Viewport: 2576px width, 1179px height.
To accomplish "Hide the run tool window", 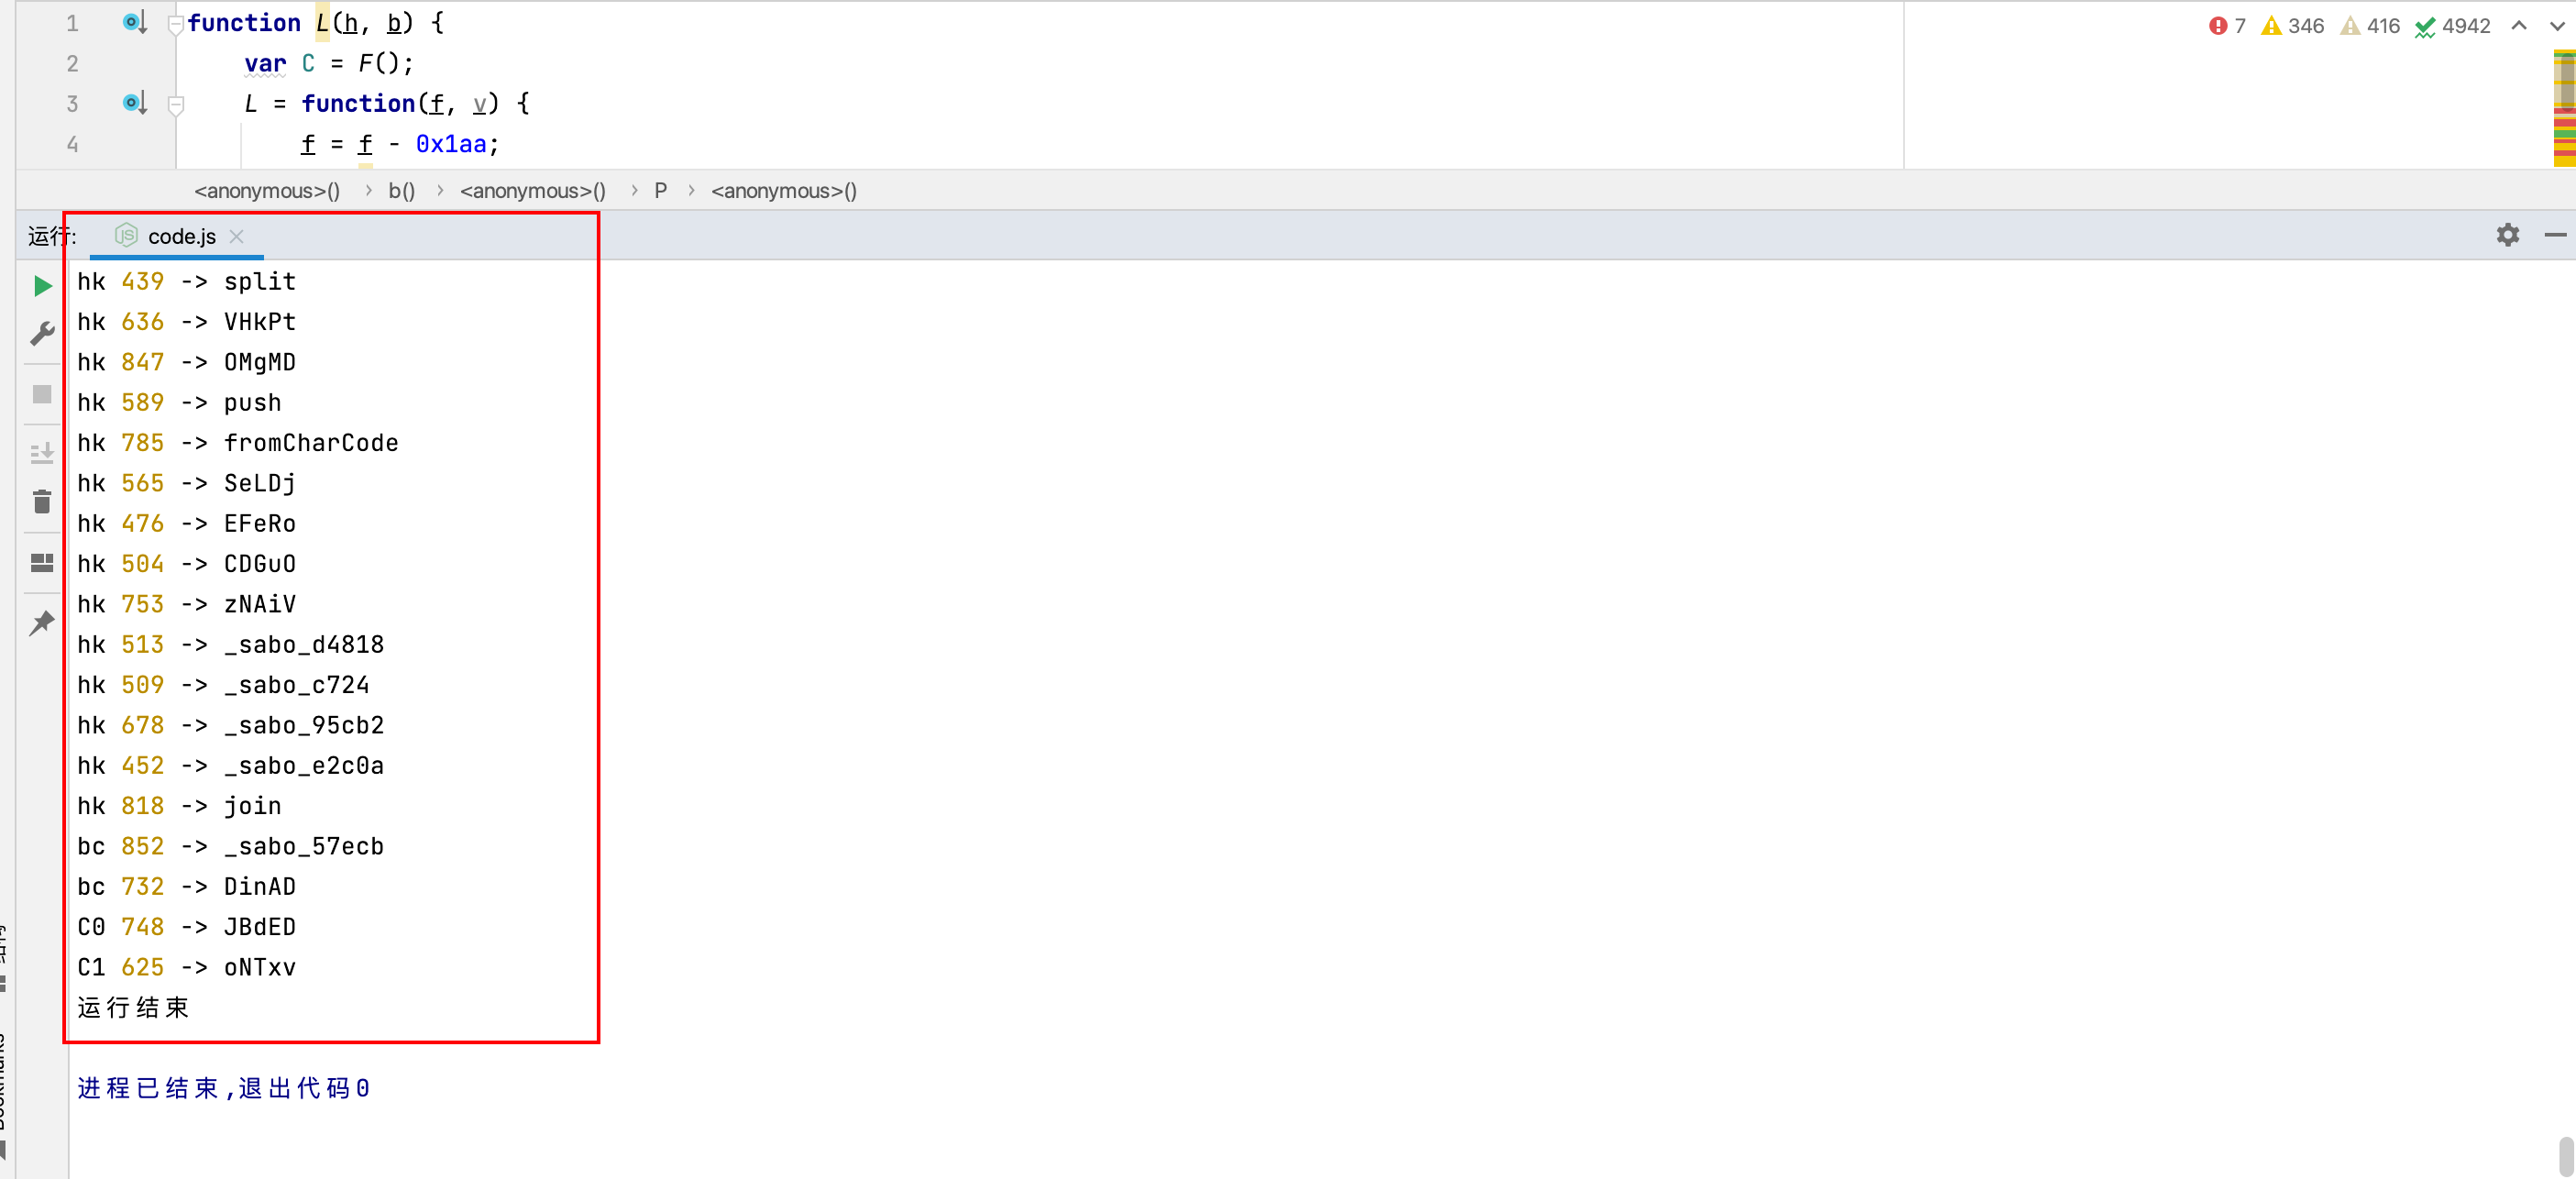I will 2555,235.
